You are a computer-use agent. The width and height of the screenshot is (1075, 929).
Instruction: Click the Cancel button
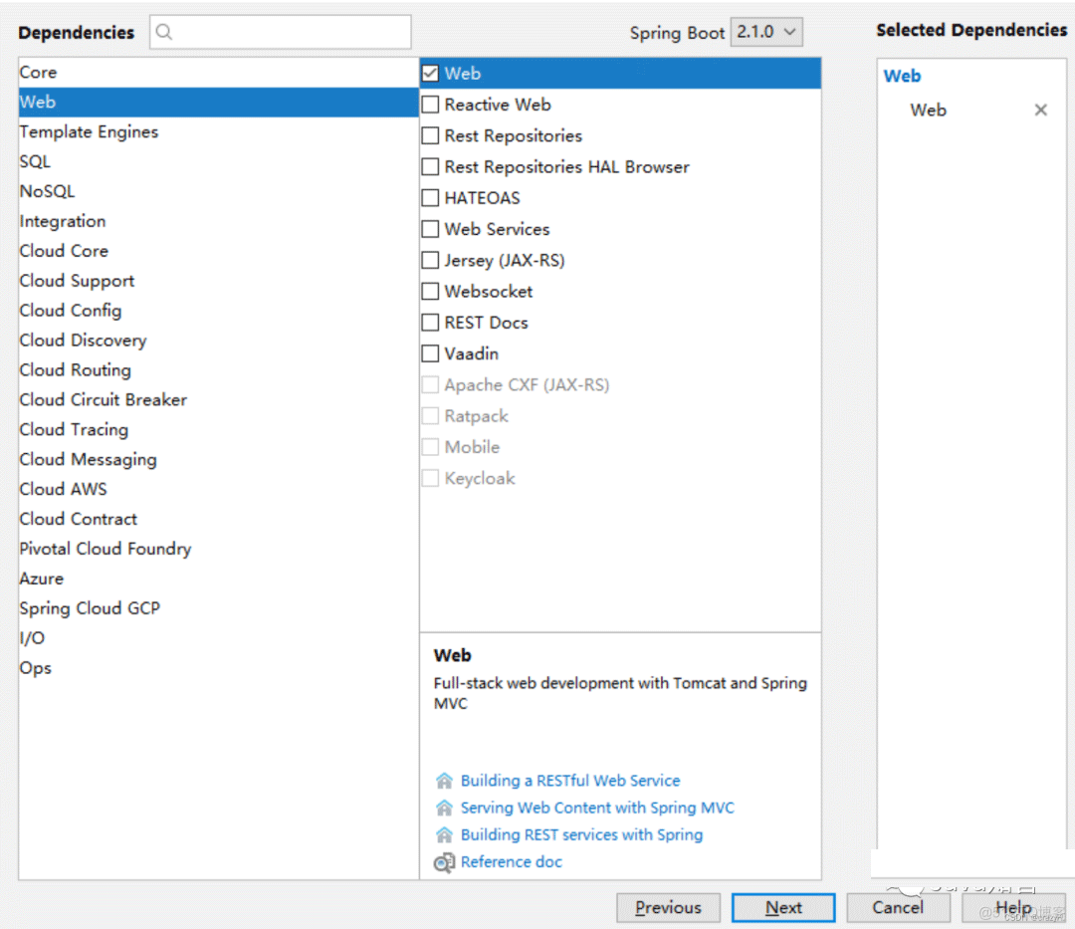coord(898,908)
